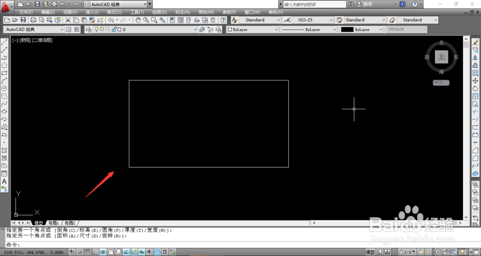
Task: Select the Ellipse tool
Action: (x=4, y=112)
